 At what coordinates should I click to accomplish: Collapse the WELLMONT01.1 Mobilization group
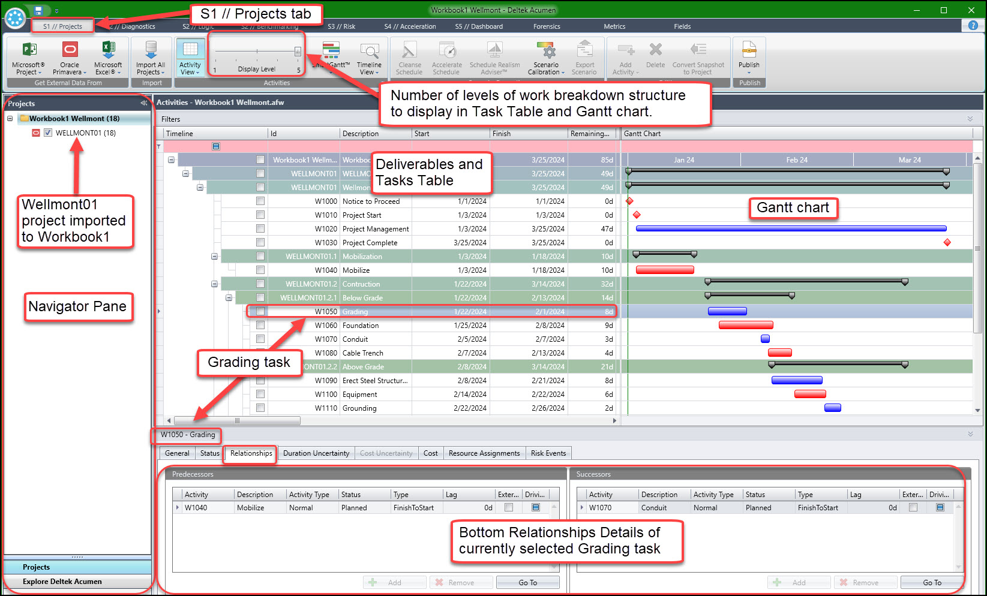(214, 257)
